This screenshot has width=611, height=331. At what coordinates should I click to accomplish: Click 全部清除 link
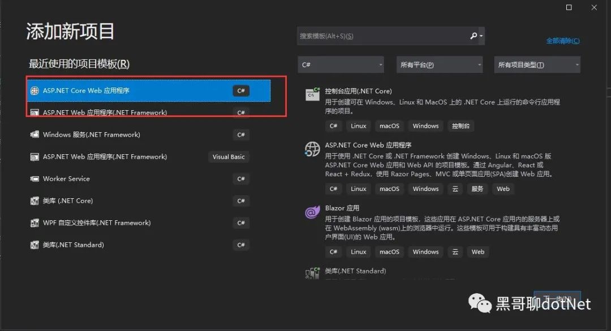(563, 41)
